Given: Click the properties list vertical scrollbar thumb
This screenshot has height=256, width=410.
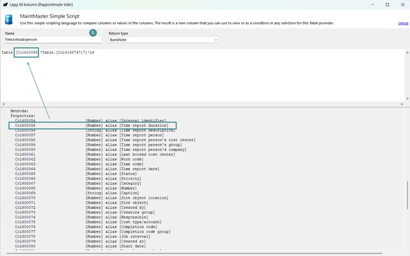Looking at the screenshot, I should 406,202.
